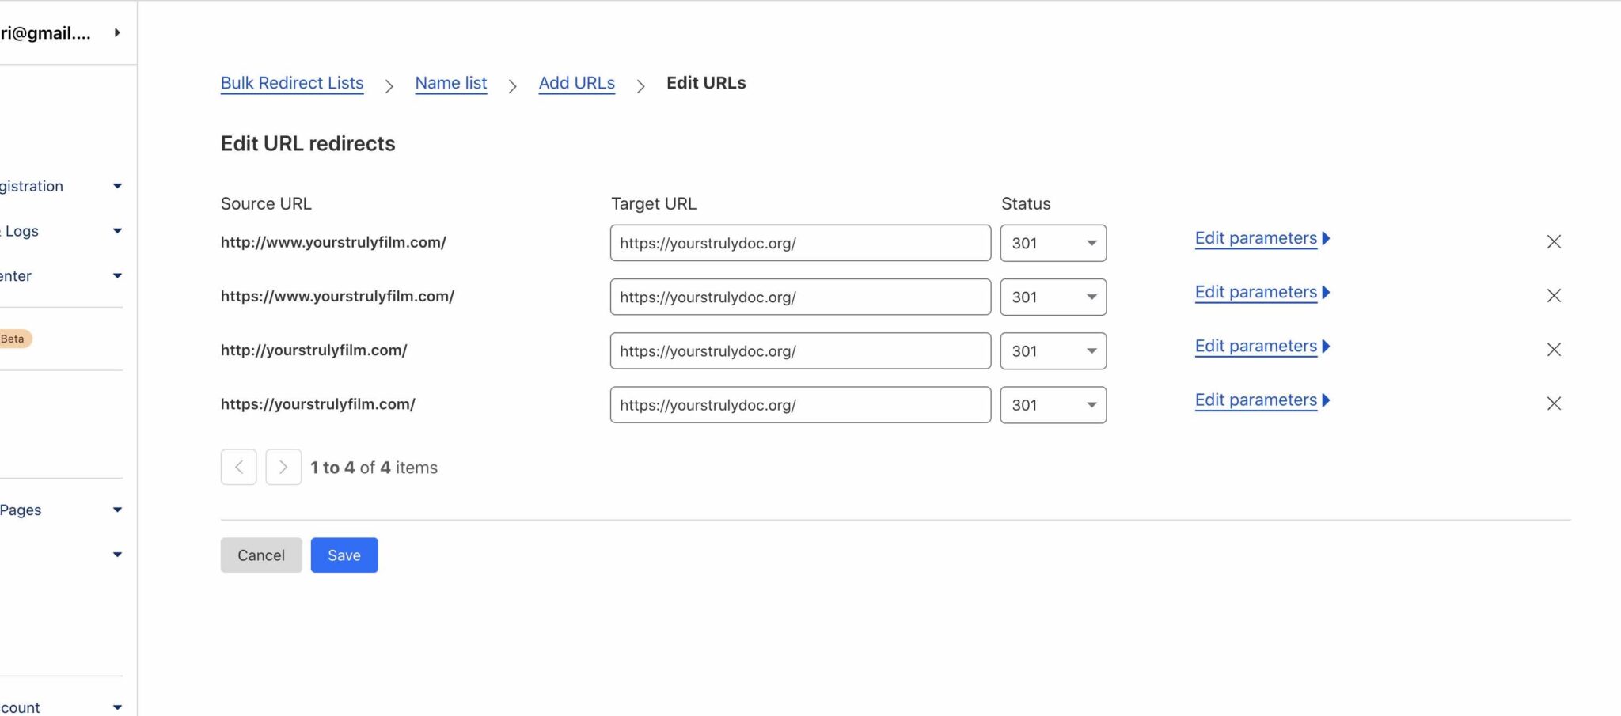Remove the third redirect row via the X icon
Screen dimensions: 1621x716
pos(1554,349)
